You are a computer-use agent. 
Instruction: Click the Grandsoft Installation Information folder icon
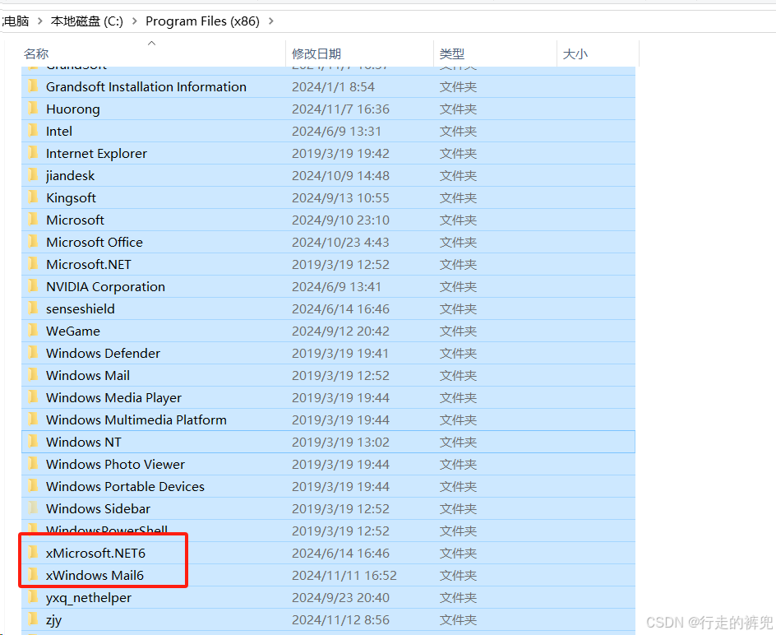[x=33, y=86]
